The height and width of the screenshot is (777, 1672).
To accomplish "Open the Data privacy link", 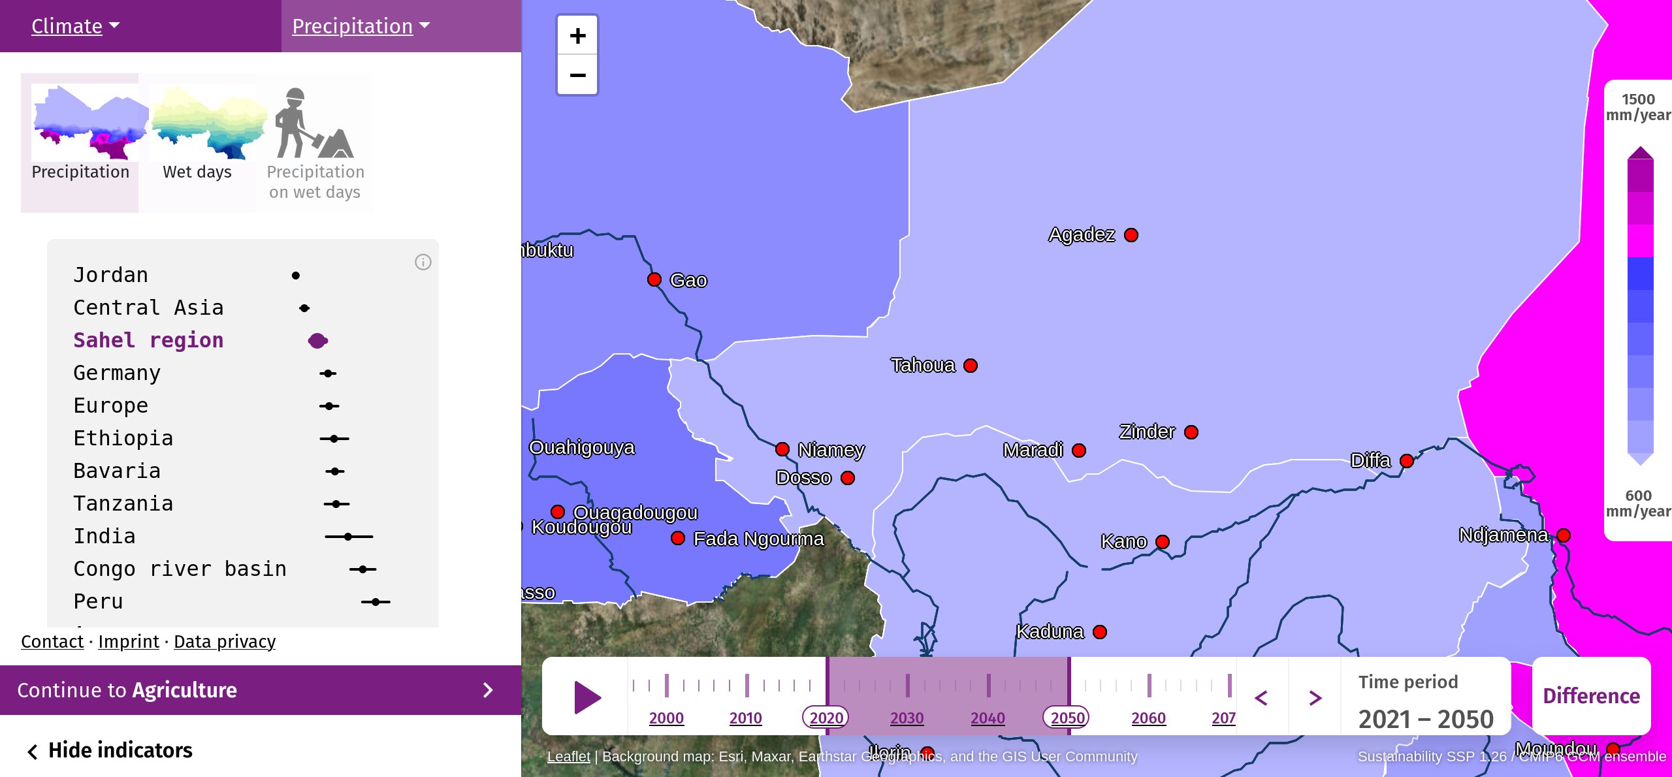I will tap(225, 642).
